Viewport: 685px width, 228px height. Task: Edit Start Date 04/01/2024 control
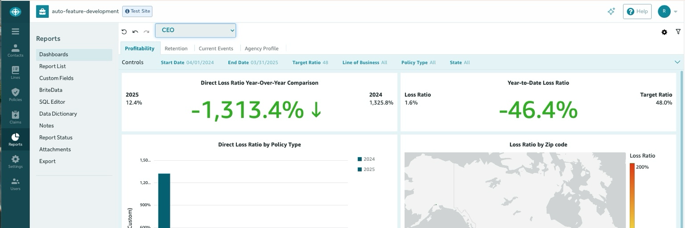[x=187, y=63]
